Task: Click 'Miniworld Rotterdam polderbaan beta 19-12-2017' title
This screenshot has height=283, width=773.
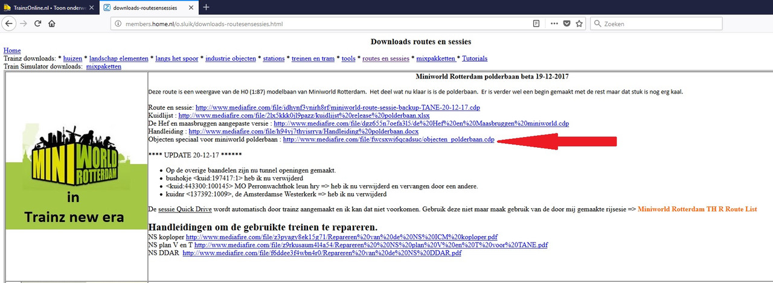Action: (x=492, y=77)
